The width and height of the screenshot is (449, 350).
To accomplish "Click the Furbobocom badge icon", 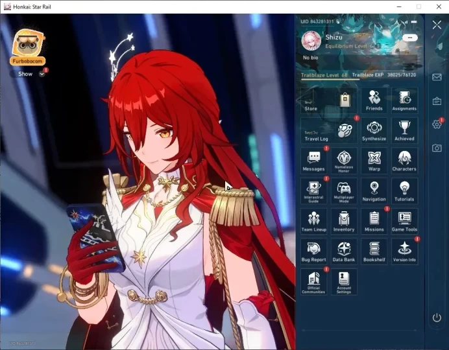I will pyautogui.click(x=28, y=47).
